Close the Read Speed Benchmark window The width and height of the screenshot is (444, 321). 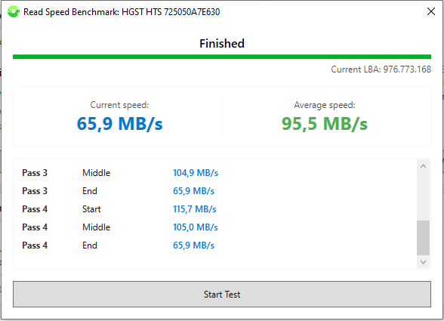pyautogui.click(x=431, y=11)
